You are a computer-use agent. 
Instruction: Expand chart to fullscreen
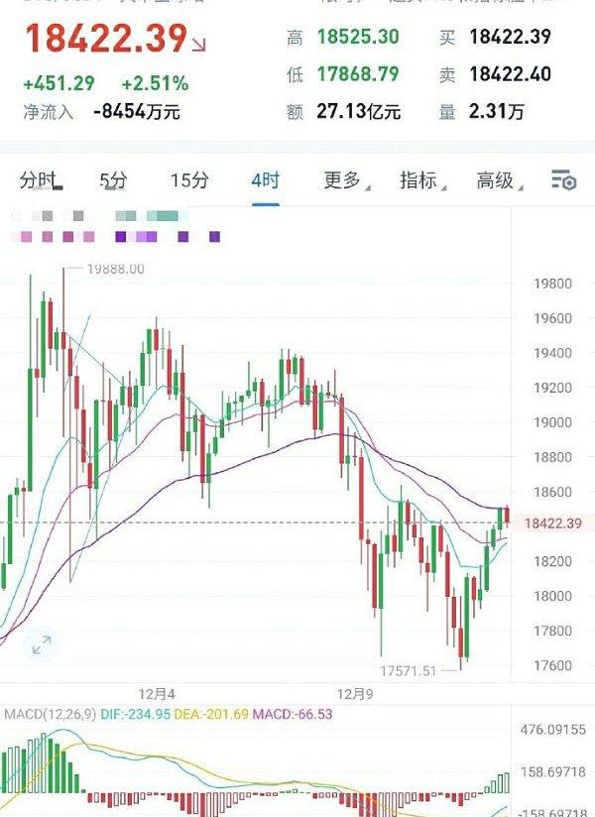(x=42, y=645)
